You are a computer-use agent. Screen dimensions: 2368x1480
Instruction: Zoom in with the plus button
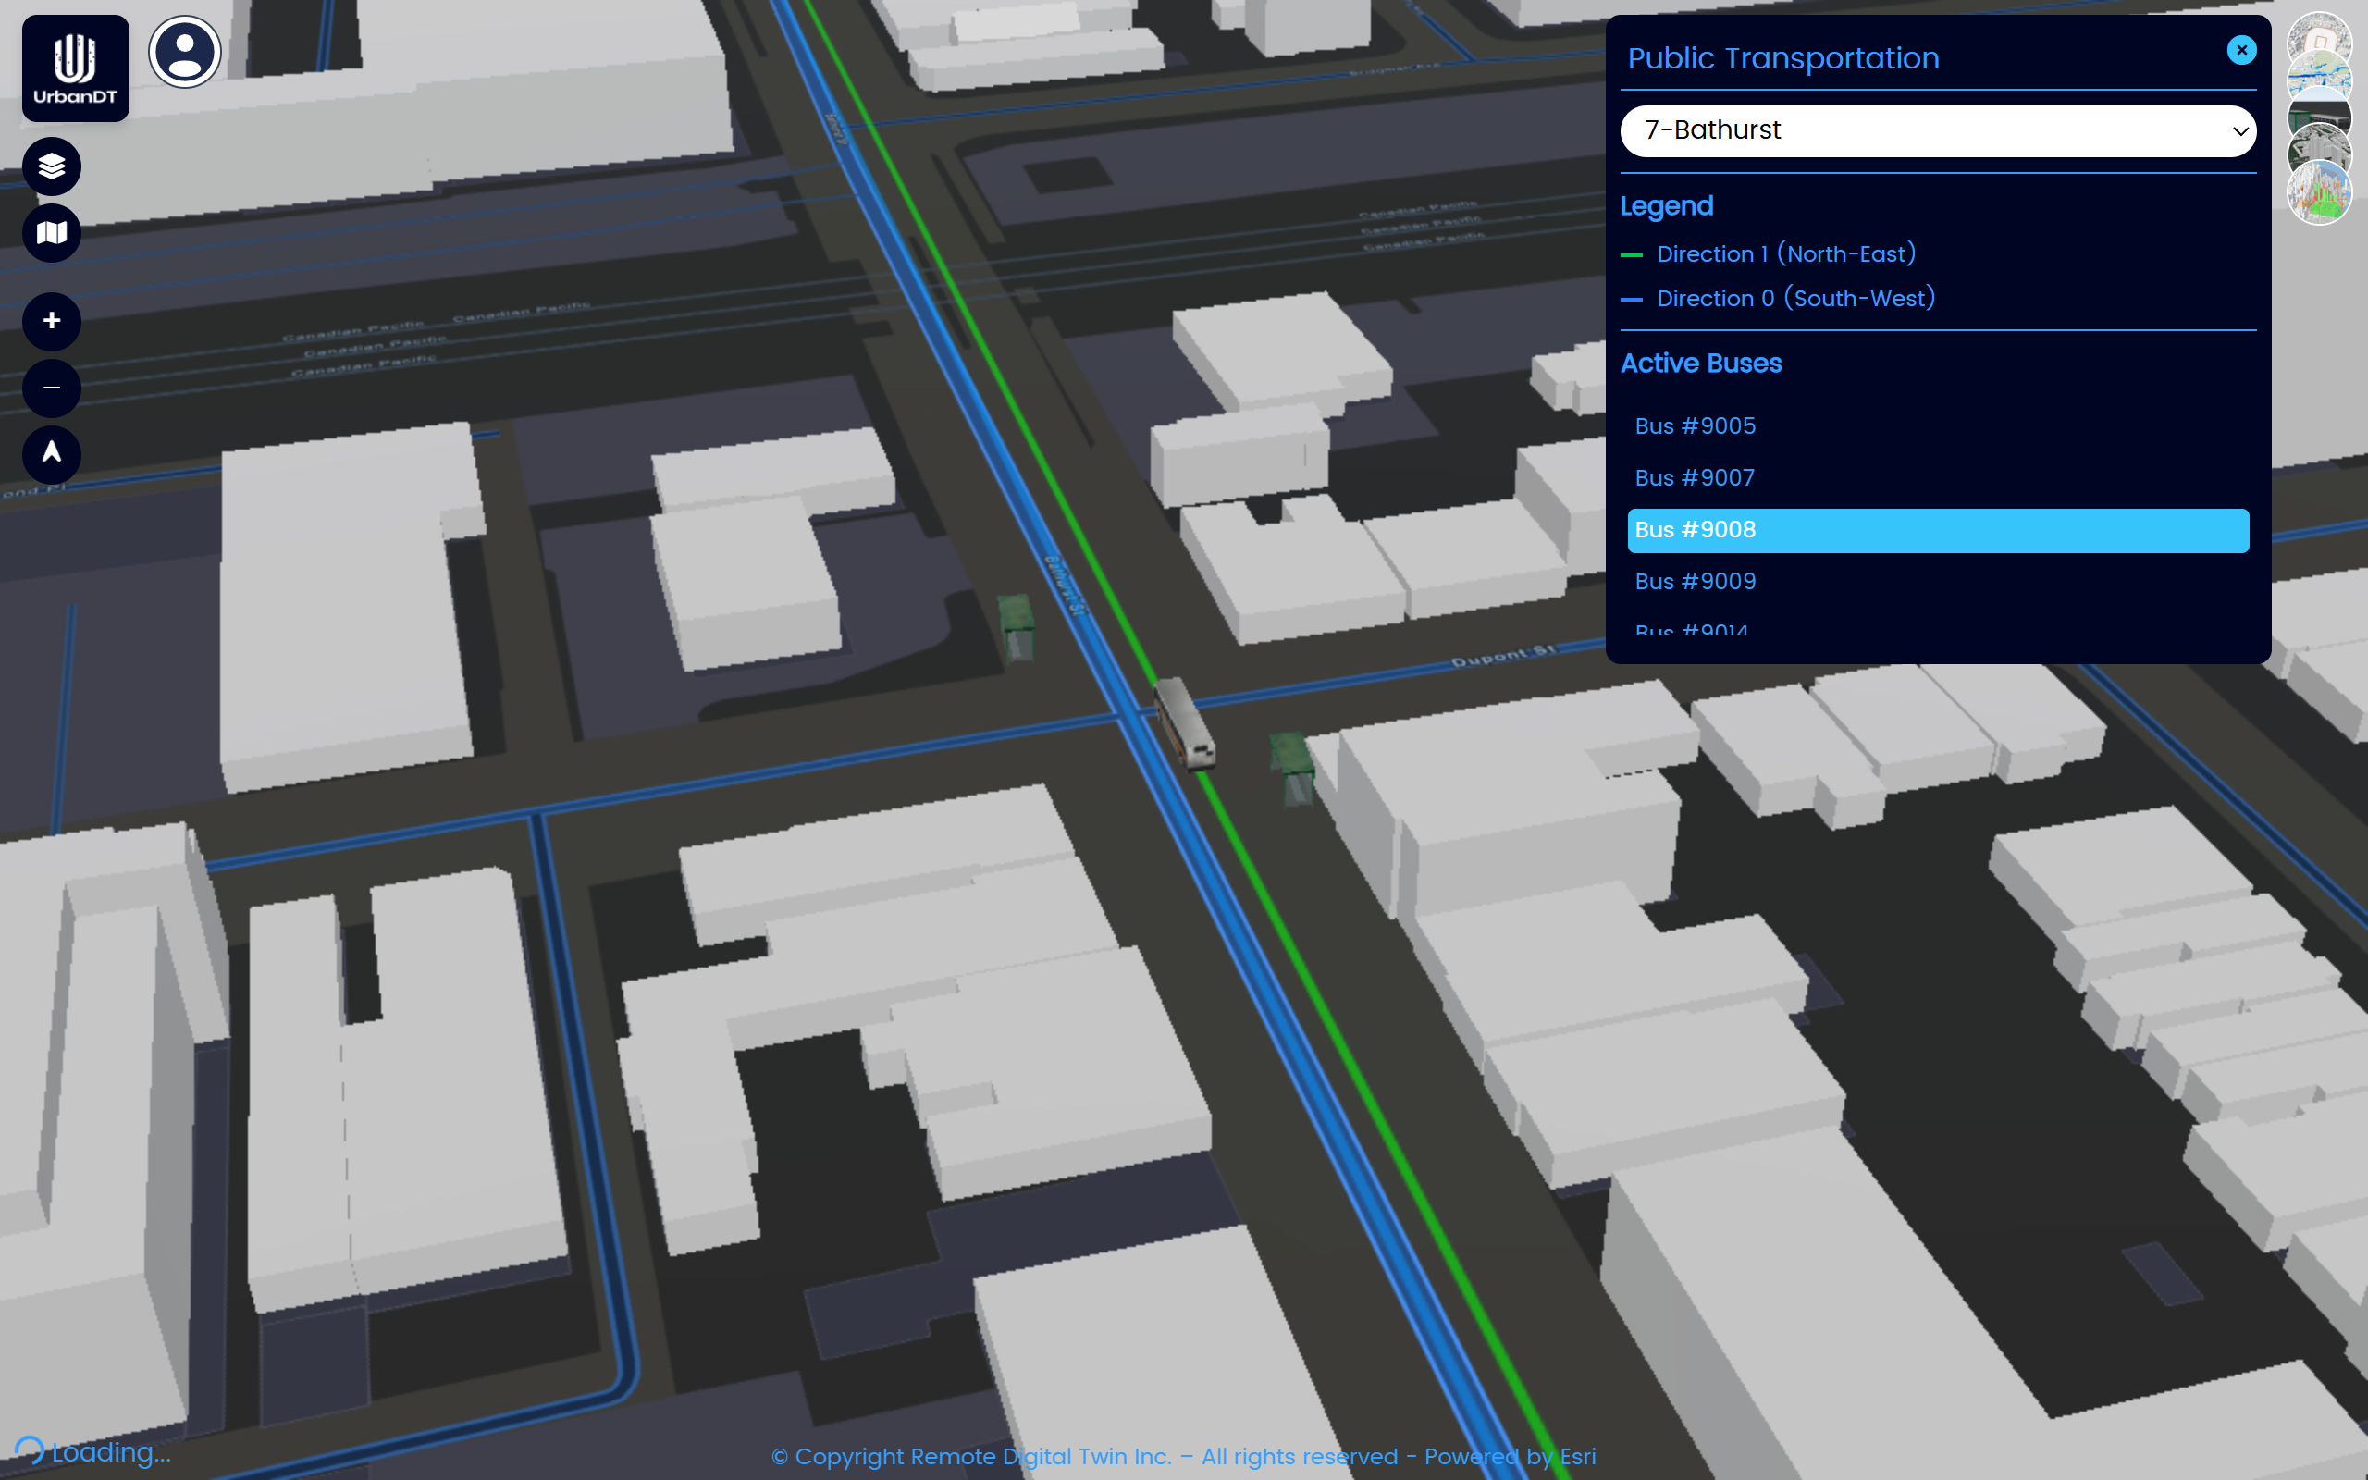[x=52, y=321]
